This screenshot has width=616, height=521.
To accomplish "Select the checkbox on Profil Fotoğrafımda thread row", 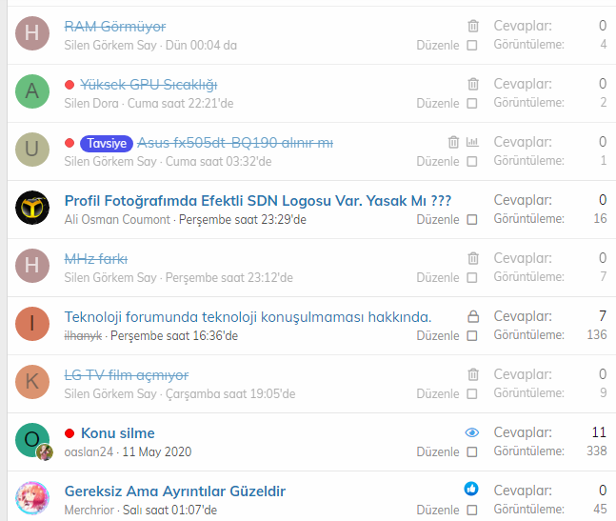I will (x=472, y=220).
